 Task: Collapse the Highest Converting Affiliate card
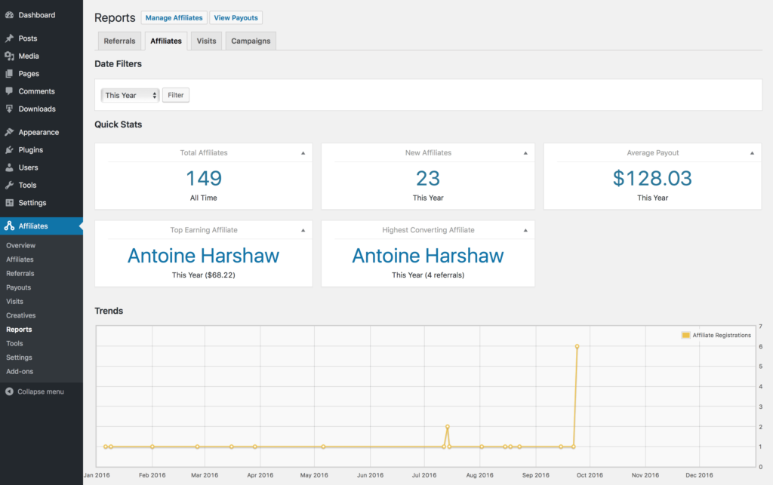pos(525,231)
